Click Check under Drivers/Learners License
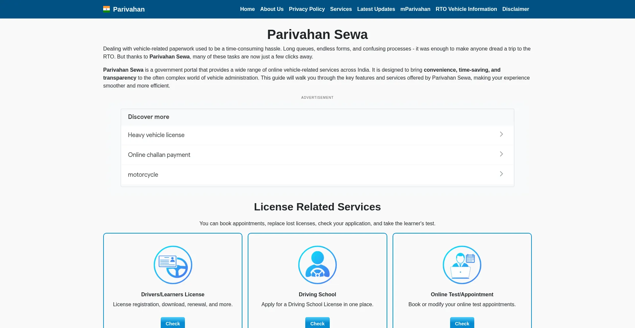The height and width of the screenshot is (328, 635). (x=173, y=323)
